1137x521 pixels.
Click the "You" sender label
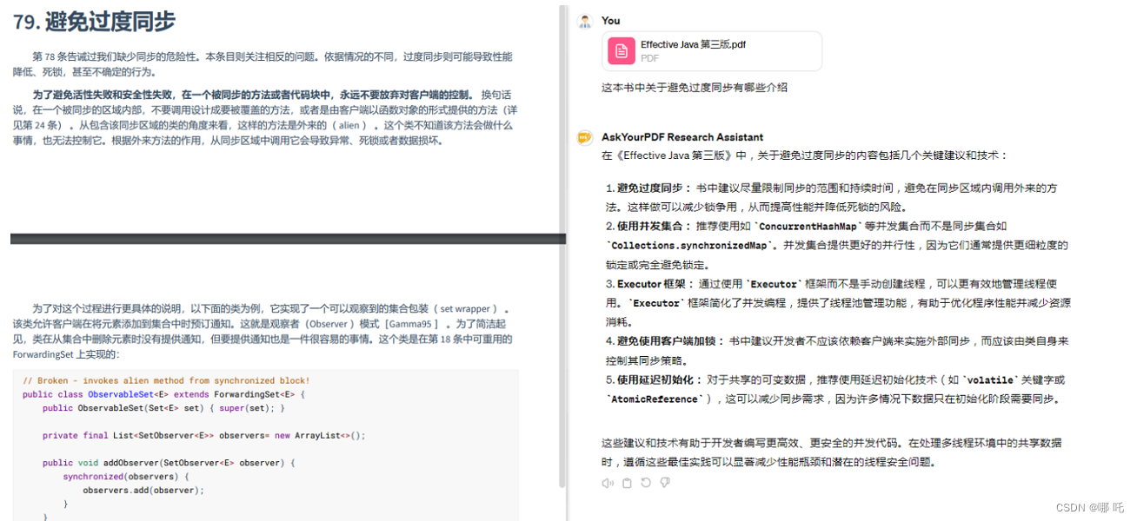pyautogui.click(x=611, y=21)
